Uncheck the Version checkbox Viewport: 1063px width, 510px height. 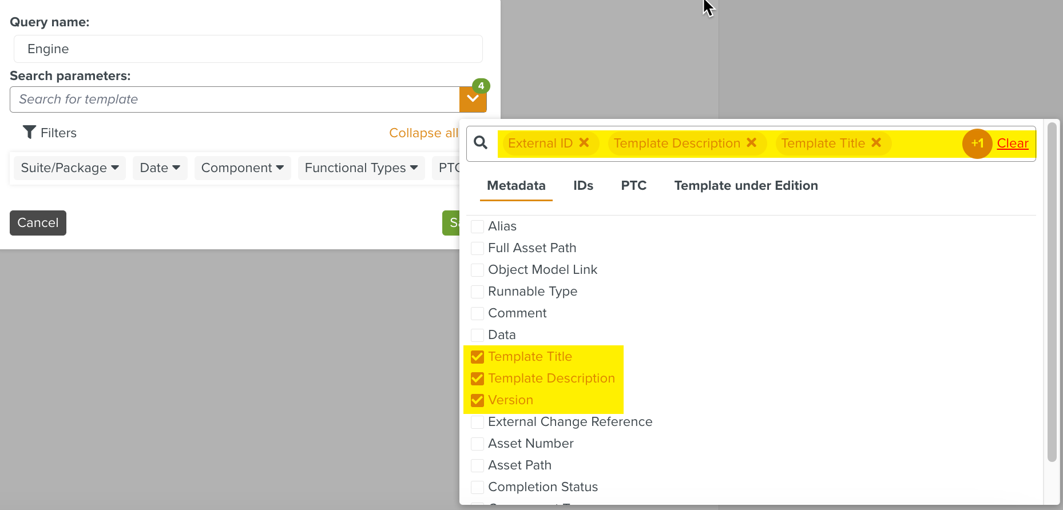pos(477,400)
